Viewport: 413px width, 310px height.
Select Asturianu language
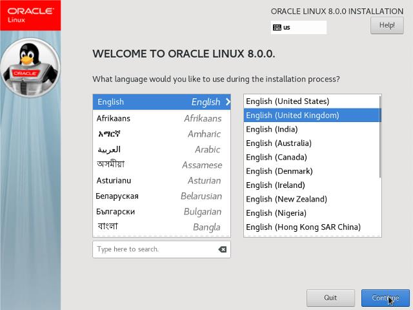tap(162, 181)
